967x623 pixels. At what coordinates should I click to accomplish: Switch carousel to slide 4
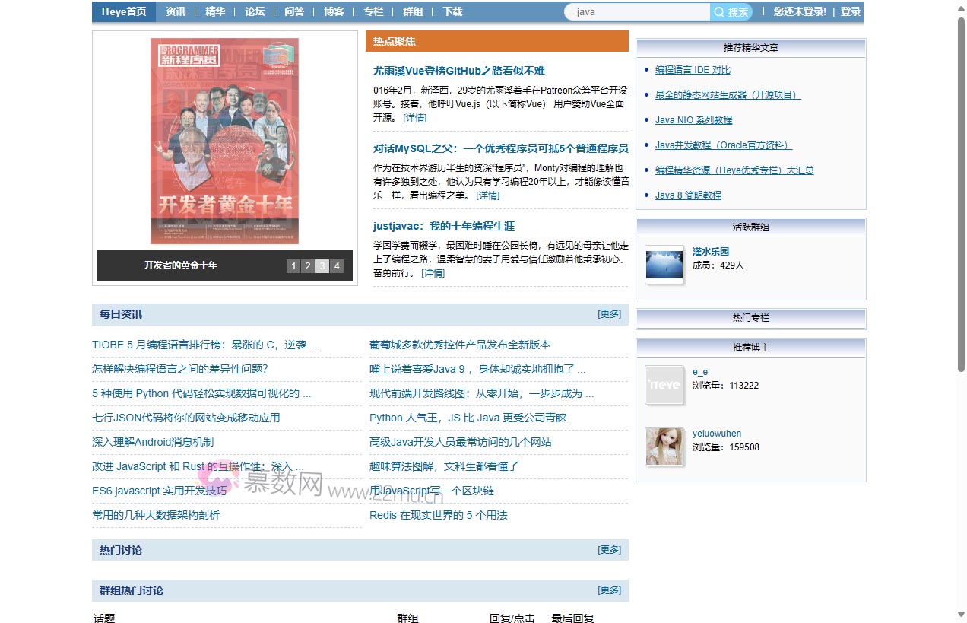tap(337, 266)
